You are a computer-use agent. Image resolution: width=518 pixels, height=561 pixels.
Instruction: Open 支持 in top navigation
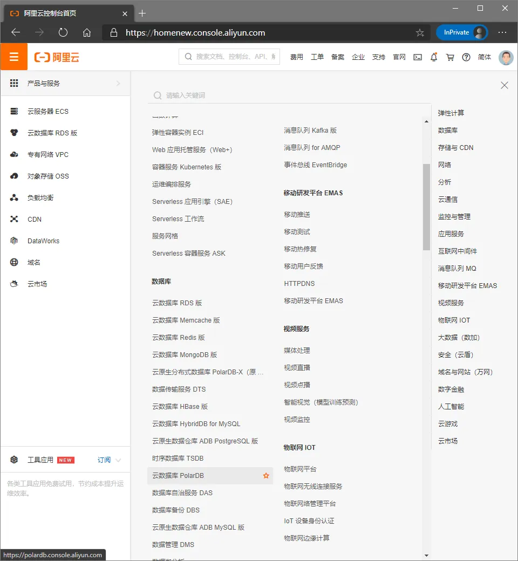[x=378, y=57]
